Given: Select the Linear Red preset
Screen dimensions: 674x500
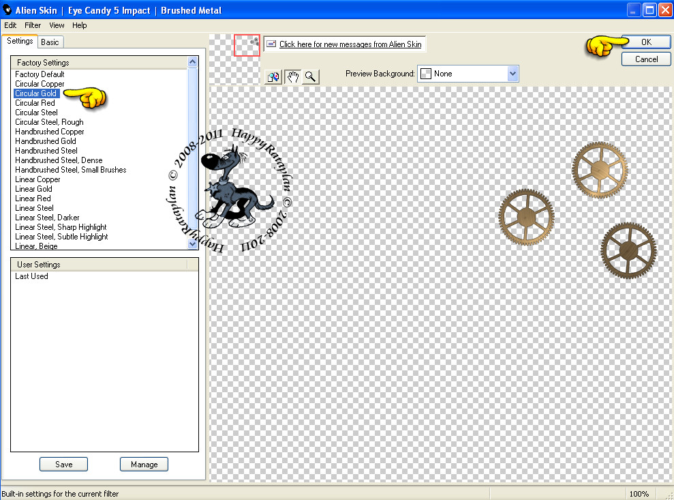Looking at the screenshot, I should pyautogui.click(x=33, y=198).
